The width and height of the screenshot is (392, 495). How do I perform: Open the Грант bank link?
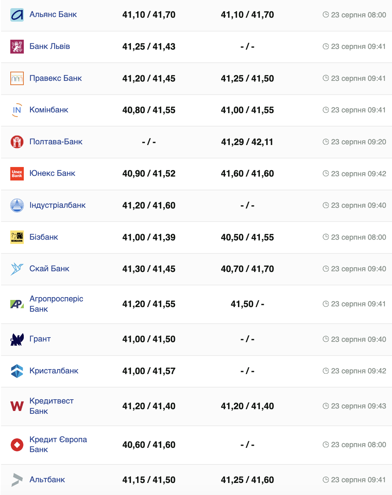(x=40, y=339)
